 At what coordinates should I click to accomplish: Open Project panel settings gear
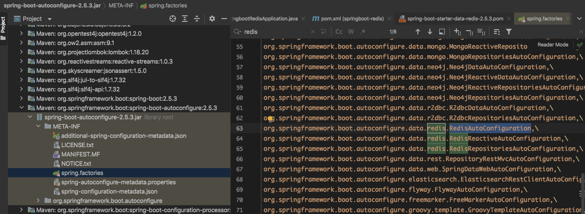(212, 19)
